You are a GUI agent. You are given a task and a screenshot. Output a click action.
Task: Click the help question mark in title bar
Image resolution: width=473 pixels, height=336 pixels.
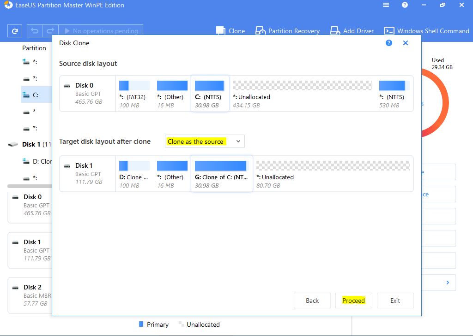tap(405, 5)
